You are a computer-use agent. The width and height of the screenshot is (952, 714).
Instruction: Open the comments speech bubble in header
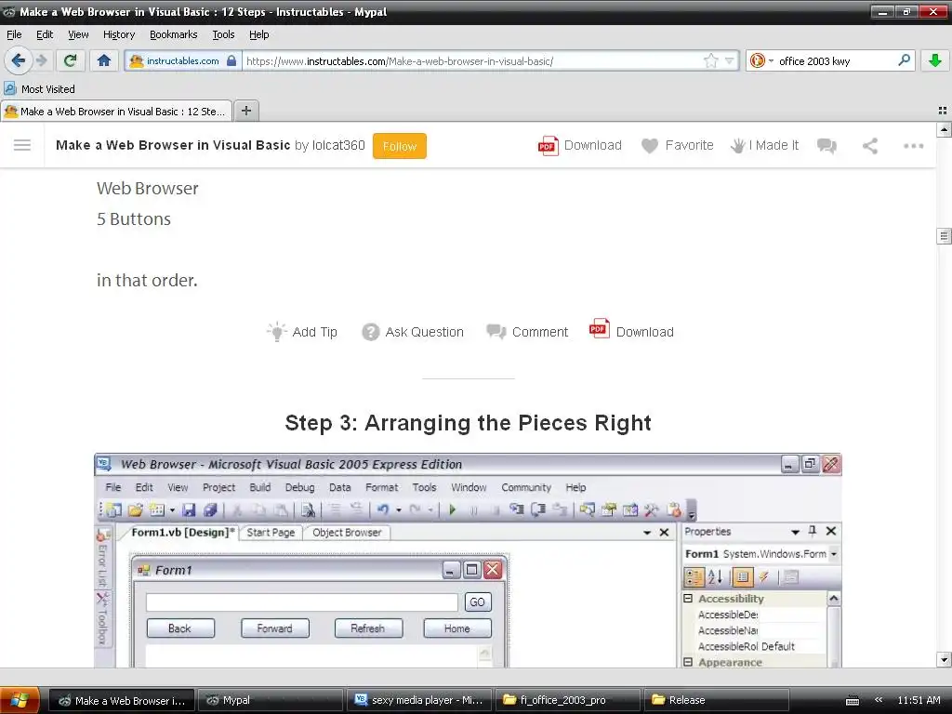pos(826,146)
